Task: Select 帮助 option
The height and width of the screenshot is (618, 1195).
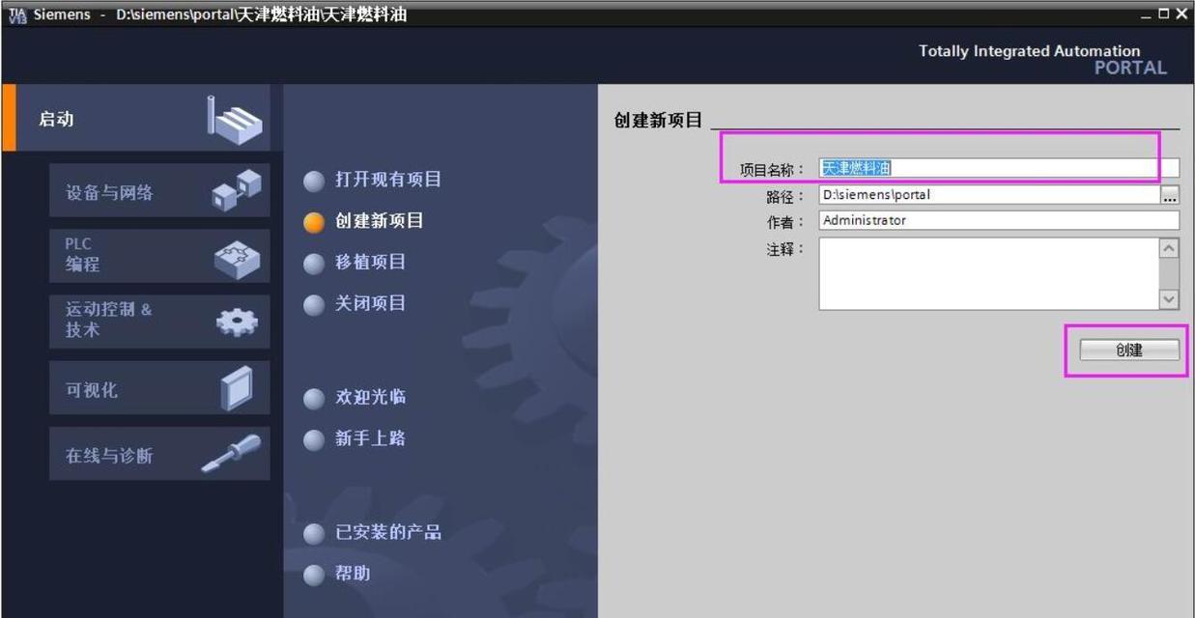Action: point(338,575)
